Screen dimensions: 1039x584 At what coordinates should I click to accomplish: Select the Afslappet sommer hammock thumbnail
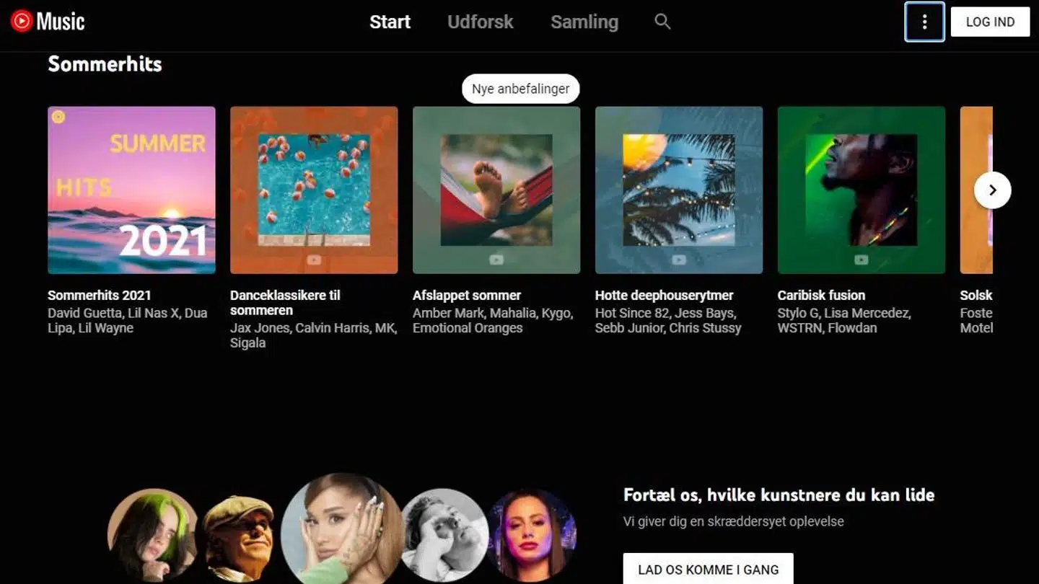pyautogui.click(x=496, y=190)
